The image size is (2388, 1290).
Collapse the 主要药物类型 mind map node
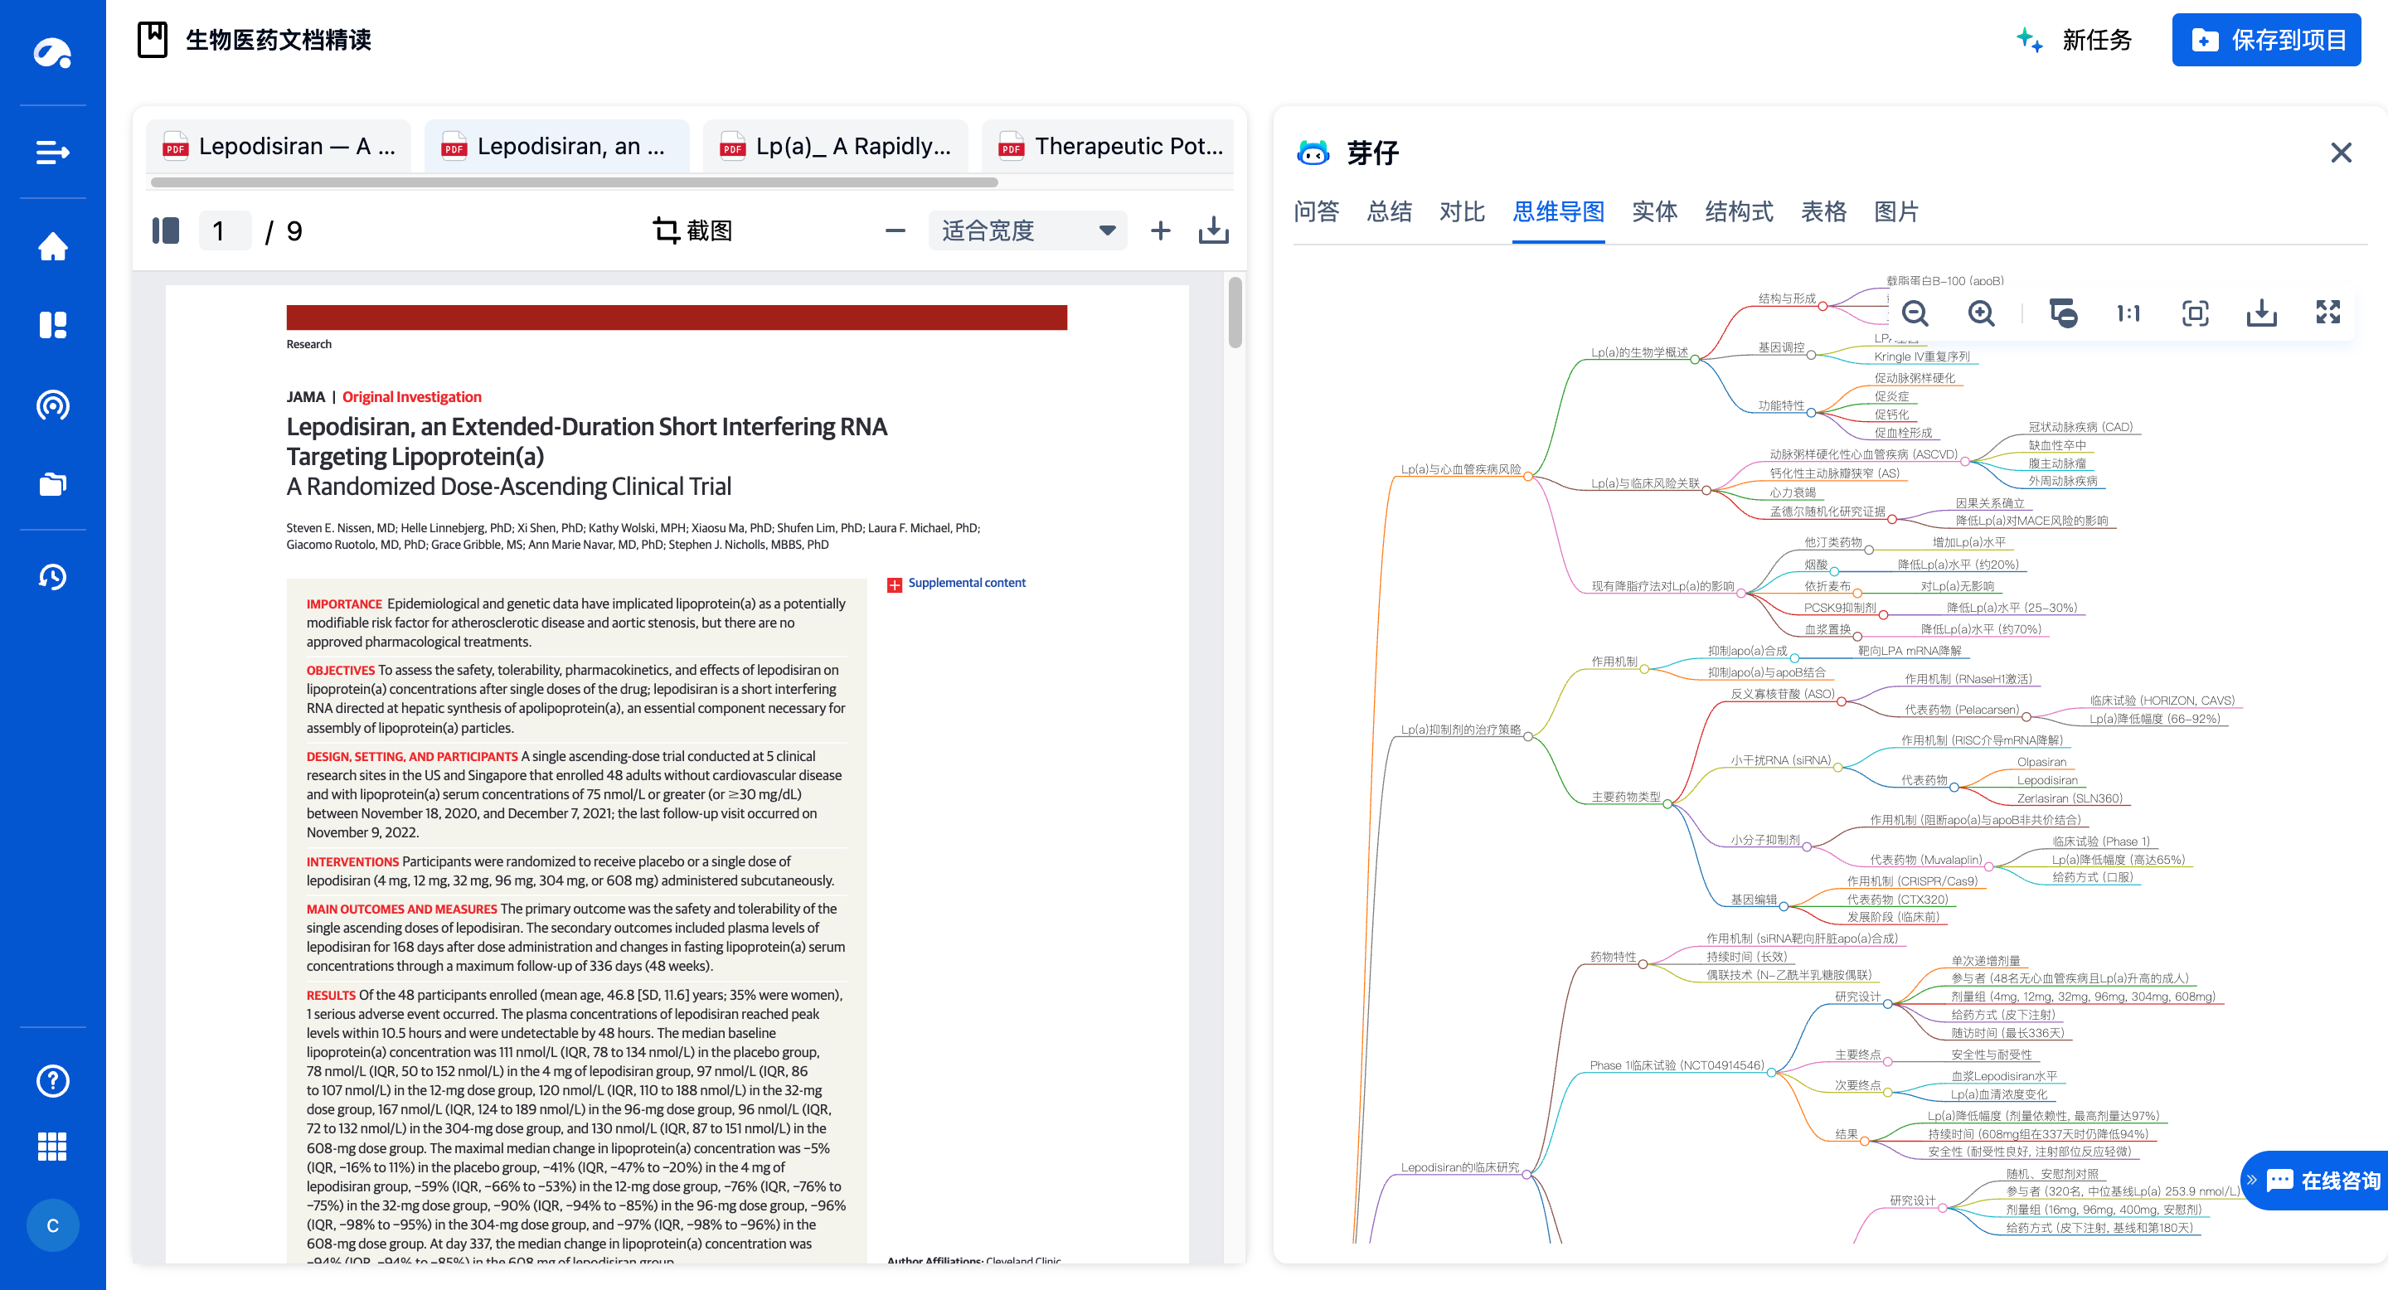click(1667, 803)
